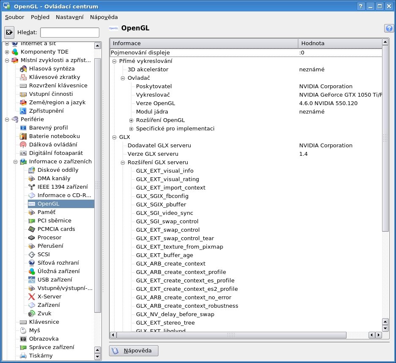Select the Správce zařízení tree entry
The height and width of the screenshot is (363, 396).
click(x=52, y=347)
